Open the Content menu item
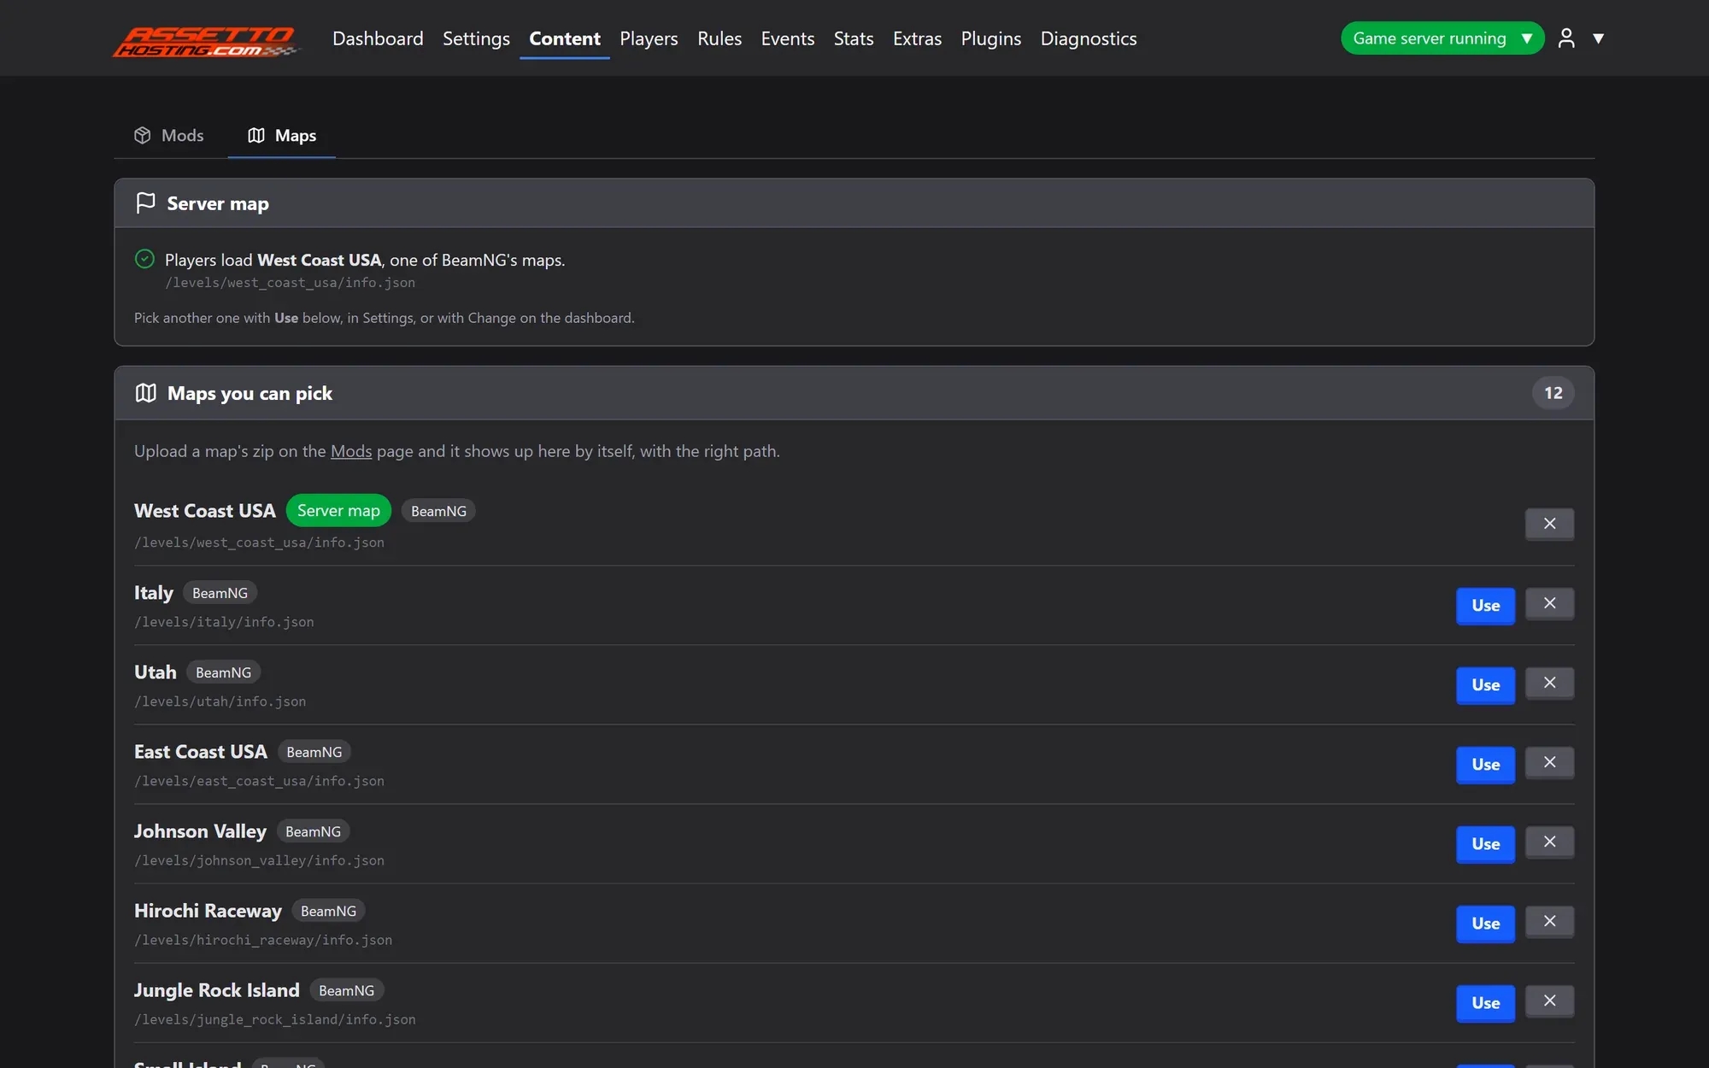This screenshot has height=1068, width=1709. (x=565, y=38)
